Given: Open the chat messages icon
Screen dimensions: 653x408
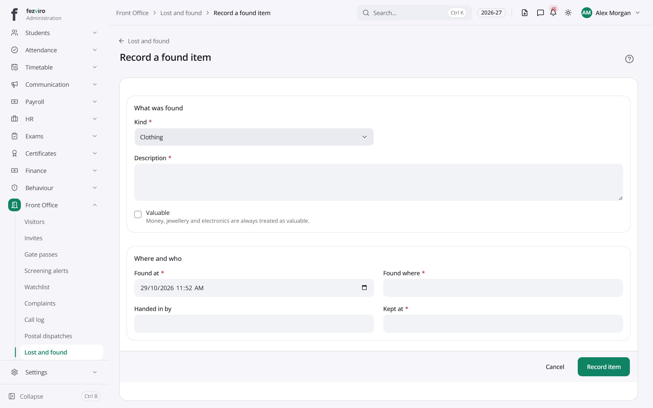Looking at the screenshot, I should [540, 13].
